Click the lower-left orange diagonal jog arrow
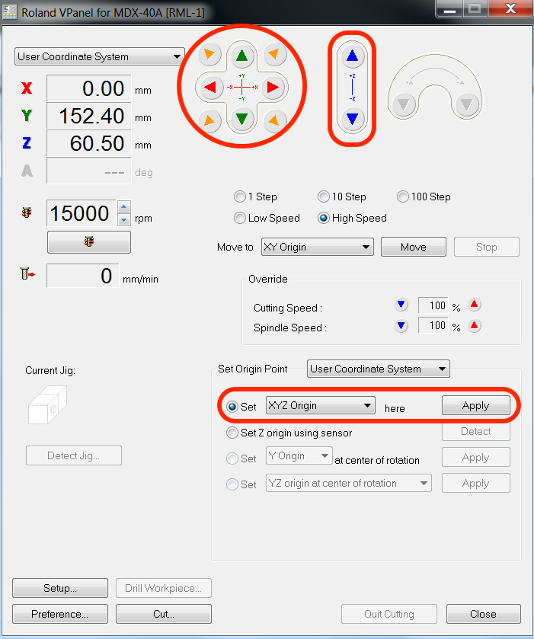 [209, 120]
